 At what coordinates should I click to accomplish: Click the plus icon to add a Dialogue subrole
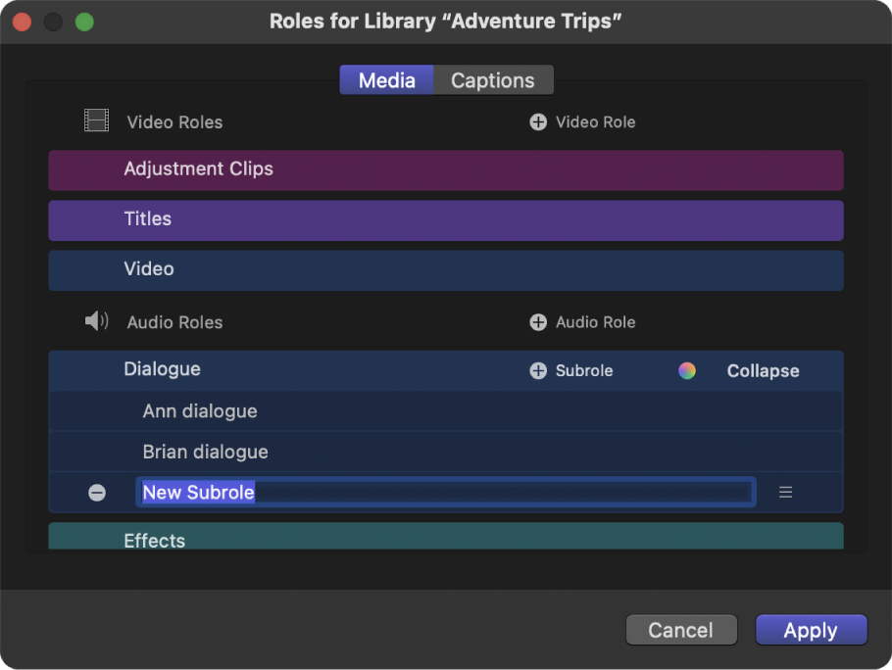tap(537, 370)
